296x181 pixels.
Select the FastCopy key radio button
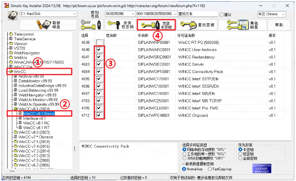210,169
